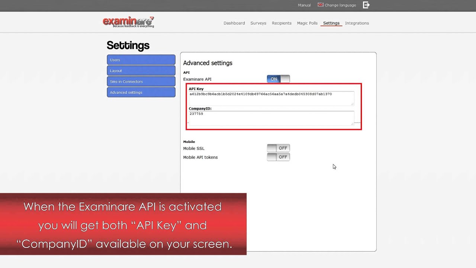This screenshot has width=476, height=268.
Task: Click the UK flag language icon
Action: click(321, 5)
